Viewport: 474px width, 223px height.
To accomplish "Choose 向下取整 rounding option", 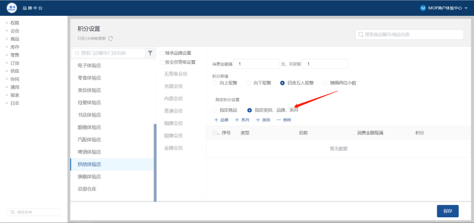I will click(248, 83).
